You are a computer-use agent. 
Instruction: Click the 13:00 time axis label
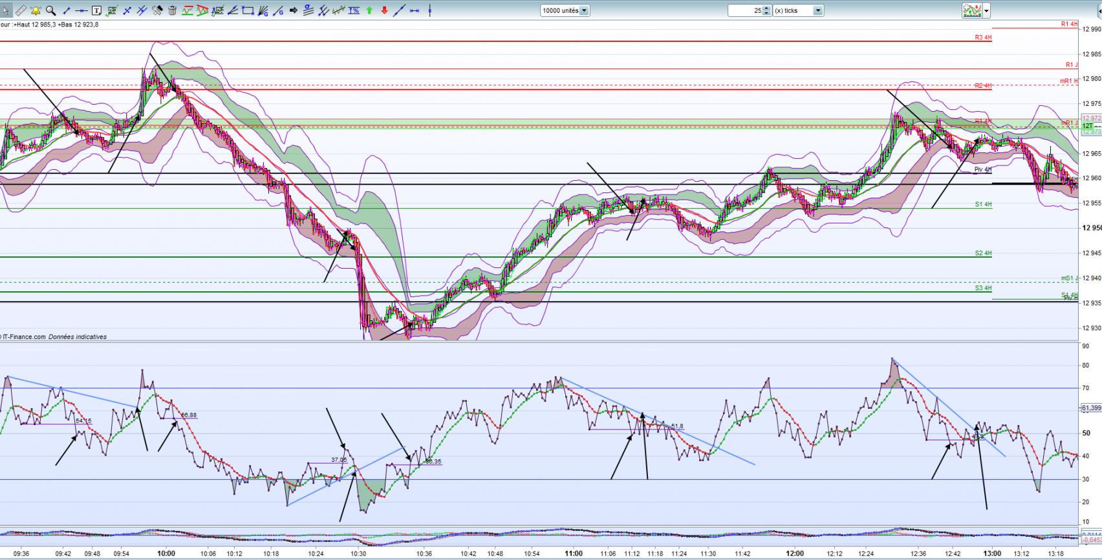(992, 554)
